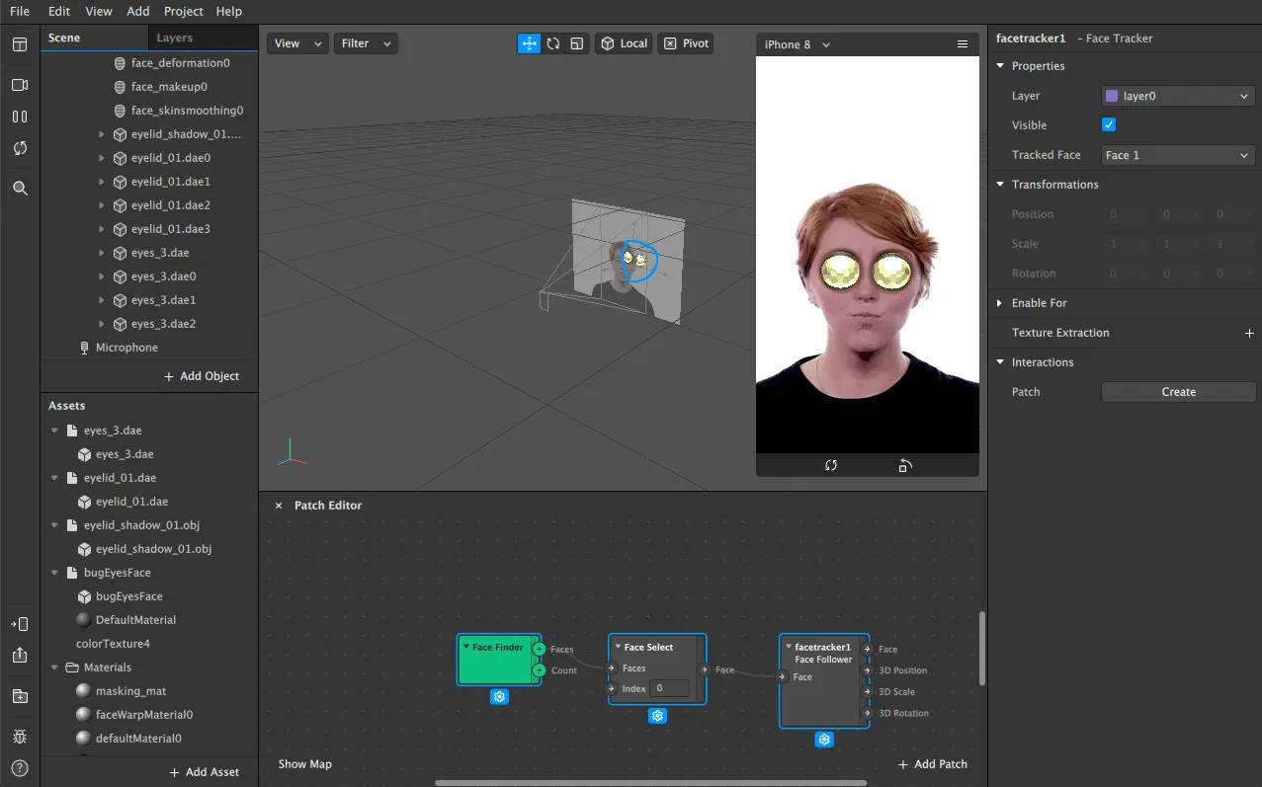The image size is (1262, 787).
Task: Toggle the Visible checkbox for facetracker1
Action: click(x=1109, y=125)
